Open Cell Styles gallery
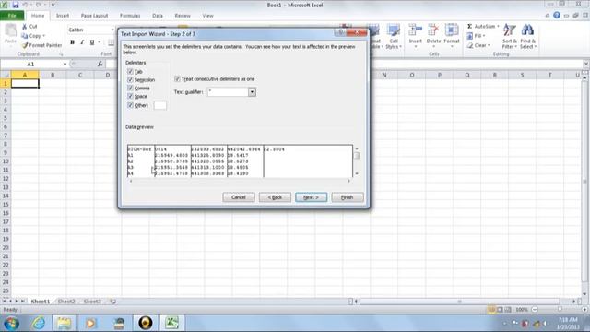This screenshot has width=590, height=332. pyautogui.click(x=394, y=36)
